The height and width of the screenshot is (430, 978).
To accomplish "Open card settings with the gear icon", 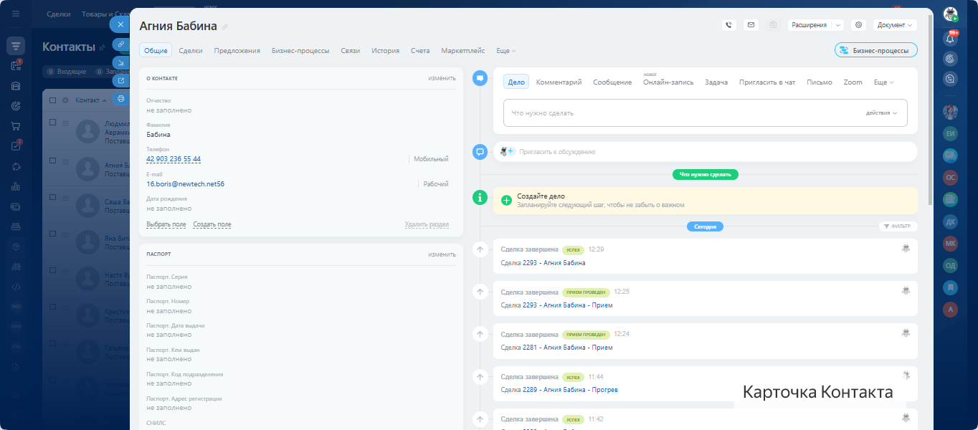I will coord(858,25).
